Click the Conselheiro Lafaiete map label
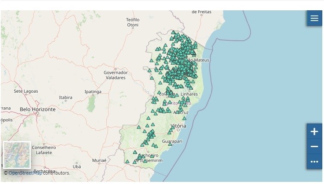The height and width of the screenshot is (184, 324). (44, 150)
